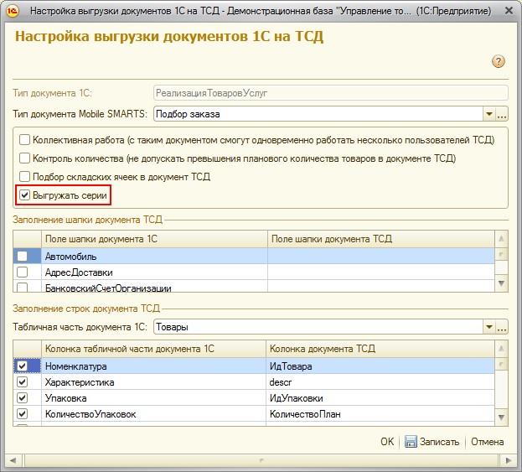The image size is (522, 472).
Task: Click Поле шапки документа 1С column header
Action: (154, 239)
